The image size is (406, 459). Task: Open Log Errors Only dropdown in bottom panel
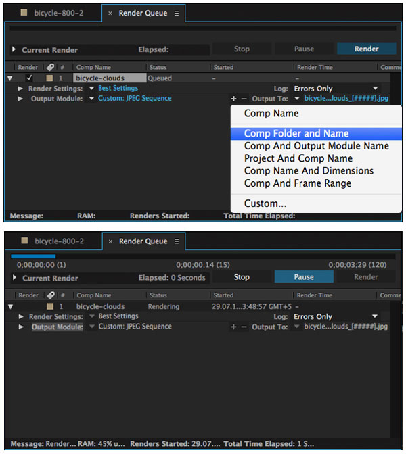click(336, 316)
